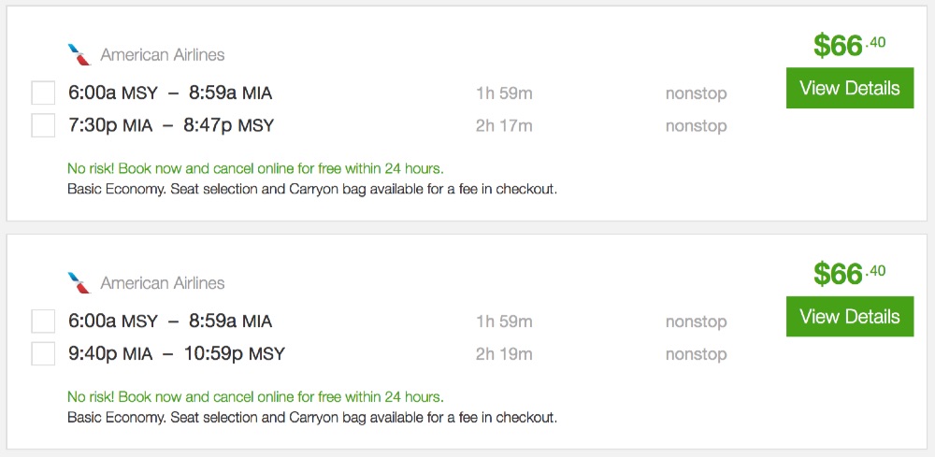Click the 9:40p MIA – 10:59p MSY flight times

click(x=177, y=353)
